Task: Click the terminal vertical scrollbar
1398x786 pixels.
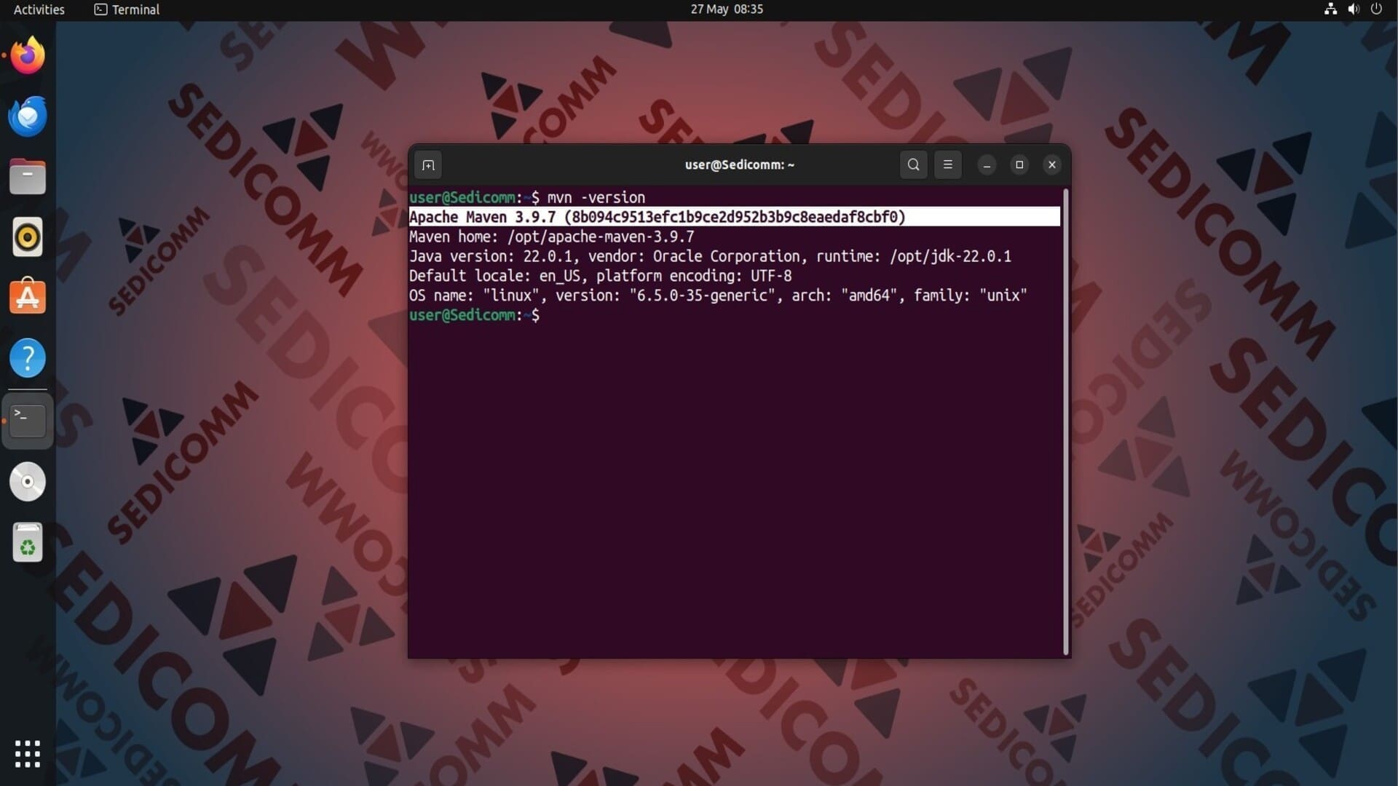Action: click(x=1066, y=422)
